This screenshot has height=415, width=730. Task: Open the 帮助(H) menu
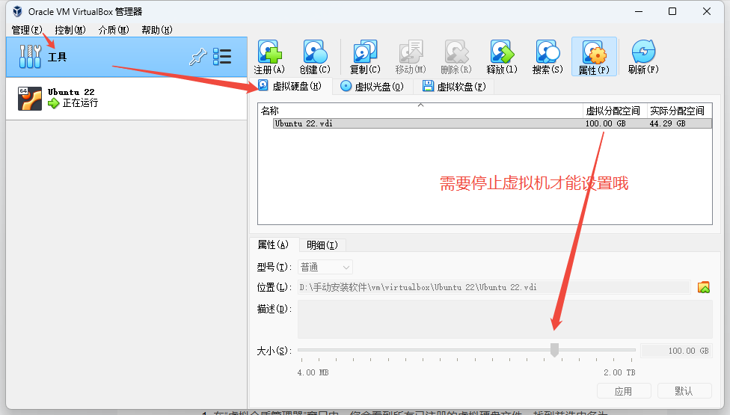pyautogui.click(x=157, y=30)
